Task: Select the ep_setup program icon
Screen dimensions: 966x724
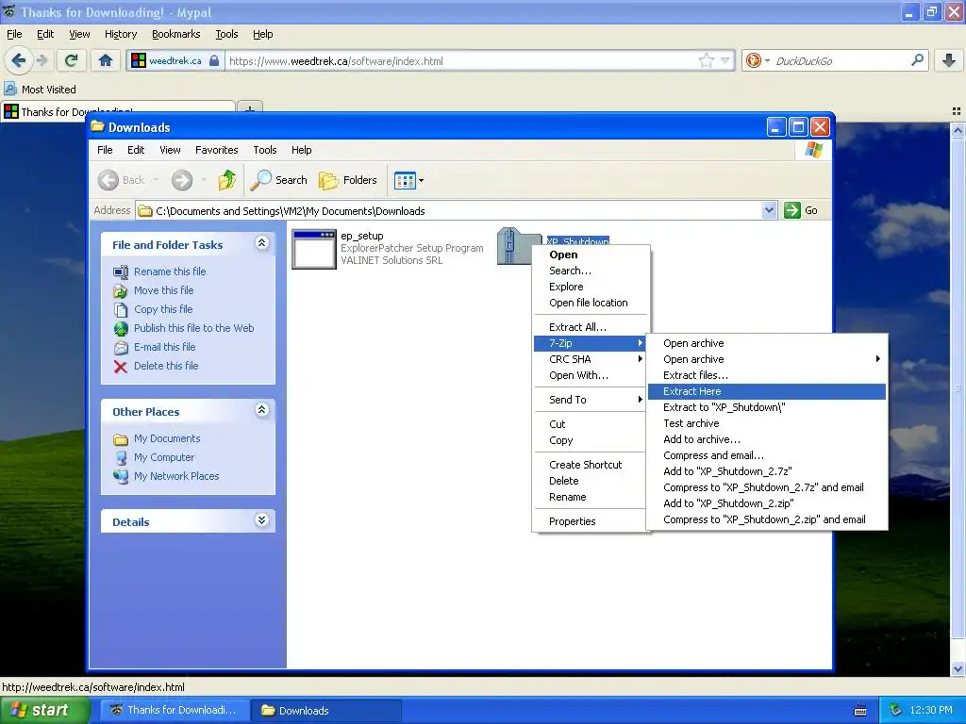Action: coord(314,249)
